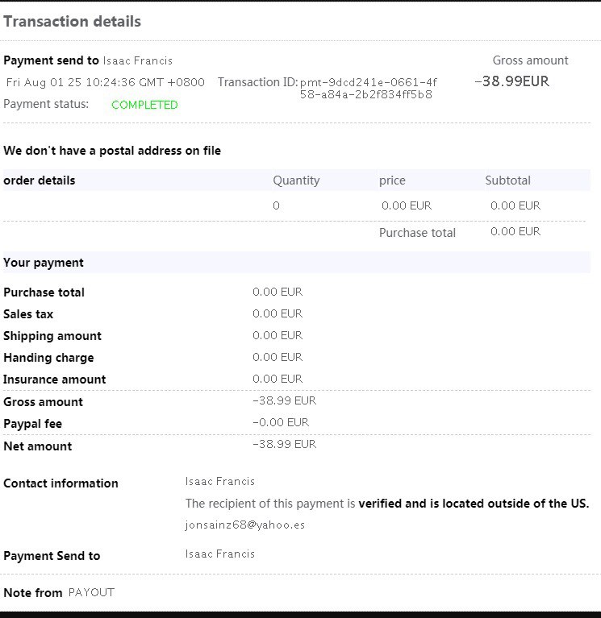
Task: Select the transaction ID value
Action: tap(368, 88)
